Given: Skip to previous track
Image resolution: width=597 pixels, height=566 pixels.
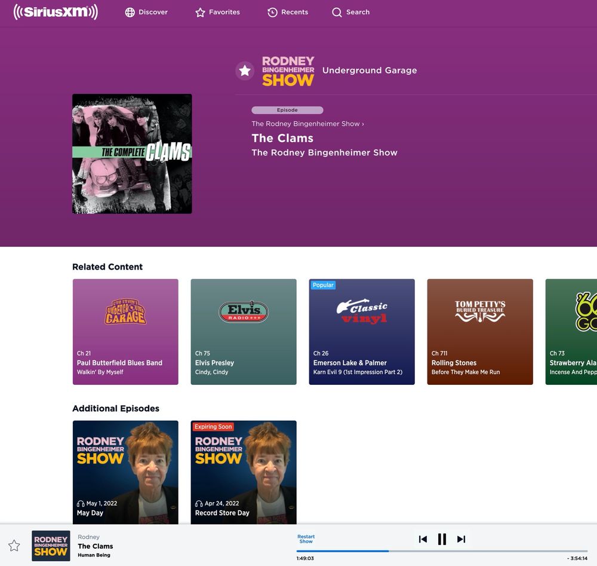Looking at the screenshot, I should (x=423, y=539).
